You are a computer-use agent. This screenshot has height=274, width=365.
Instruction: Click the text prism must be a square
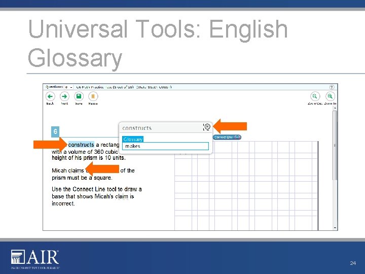click(x=82, y=178)
